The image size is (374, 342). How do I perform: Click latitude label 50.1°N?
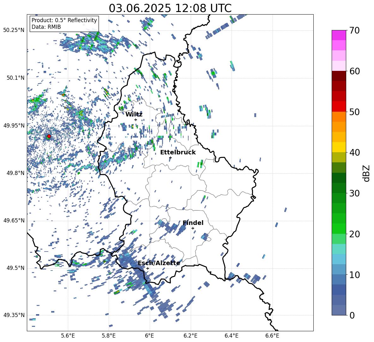tap(16, 78)
